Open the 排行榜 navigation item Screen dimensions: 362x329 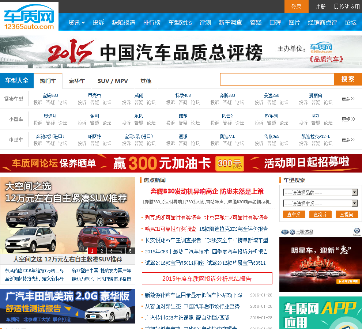click(x=152, y=22)
